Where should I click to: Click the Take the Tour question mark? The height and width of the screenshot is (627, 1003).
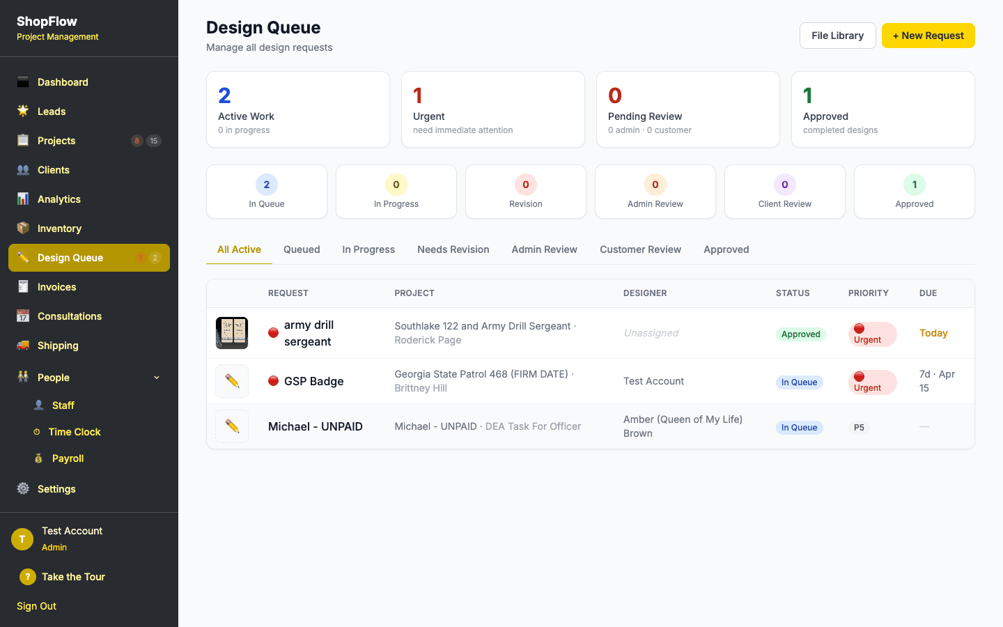27,577
